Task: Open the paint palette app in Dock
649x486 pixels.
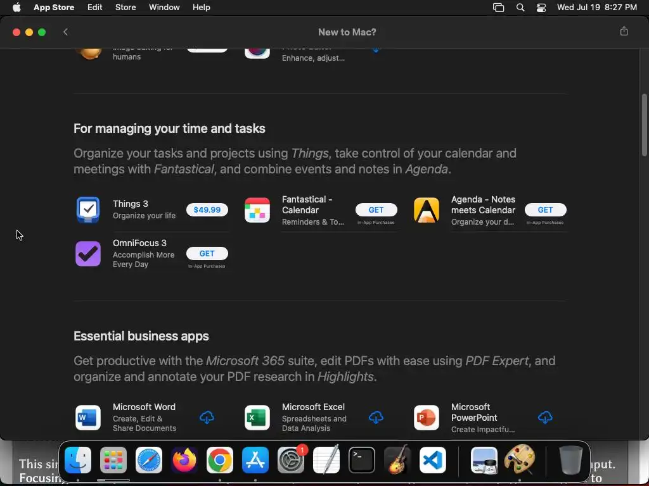Action: [x=520, y=460]
